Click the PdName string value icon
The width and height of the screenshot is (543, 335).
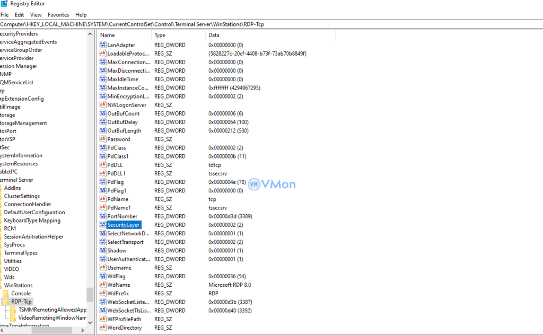click(x=102, y=199)
